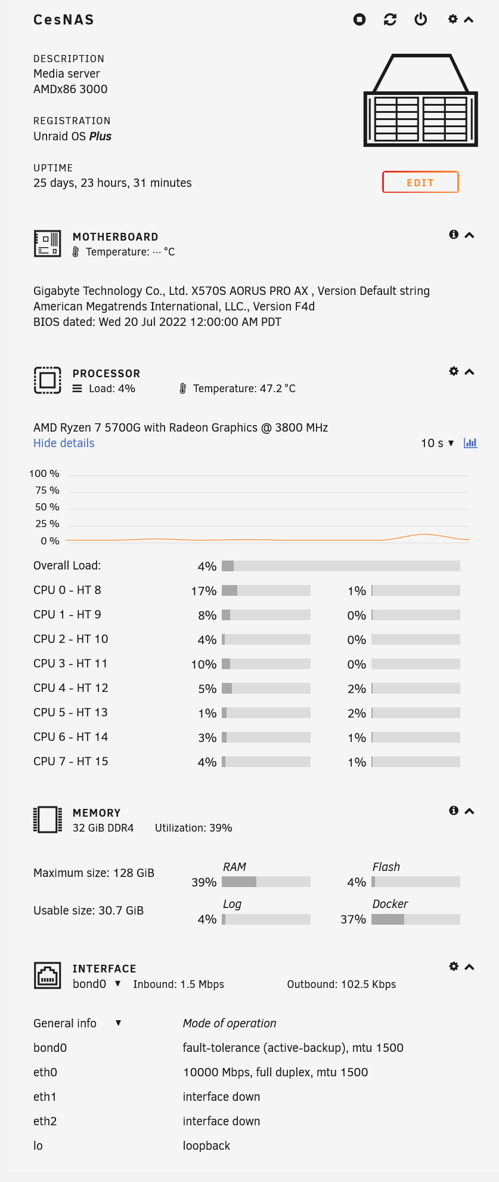Collapse the Memory section
The height and width of the screenshot is (1182, 499).
[x=470, y=811]
